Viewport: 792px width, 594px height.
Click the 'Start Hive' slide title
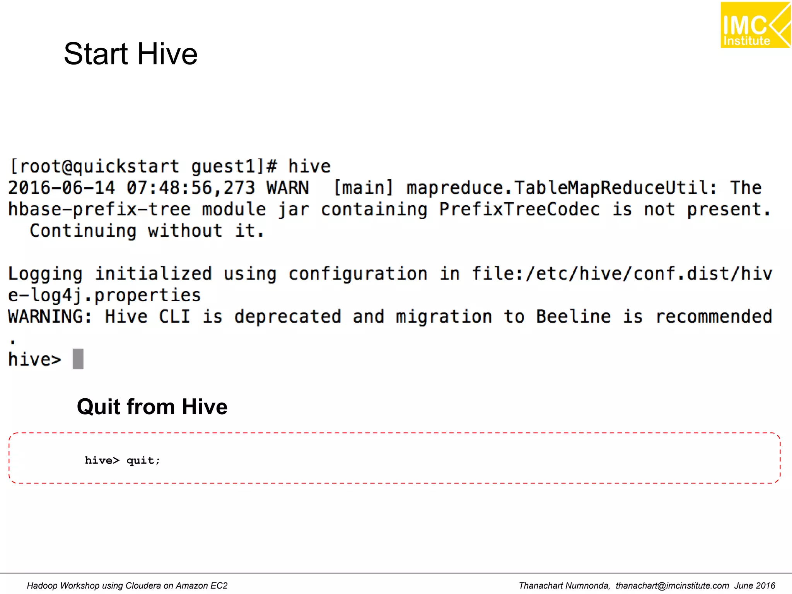(131, 54)
